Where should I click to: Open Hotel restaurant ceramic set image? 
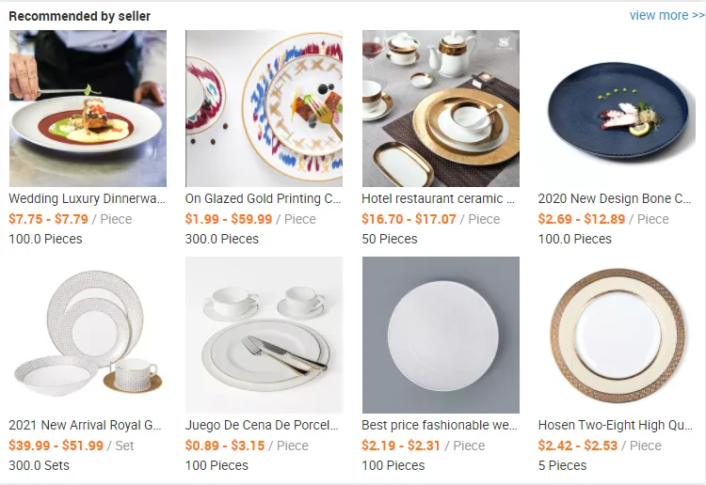(x=441, y=108)
